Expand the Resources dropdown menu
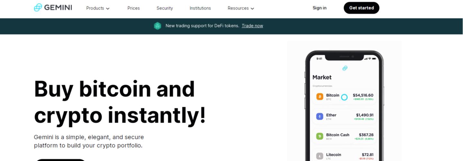 pos(241,8)
